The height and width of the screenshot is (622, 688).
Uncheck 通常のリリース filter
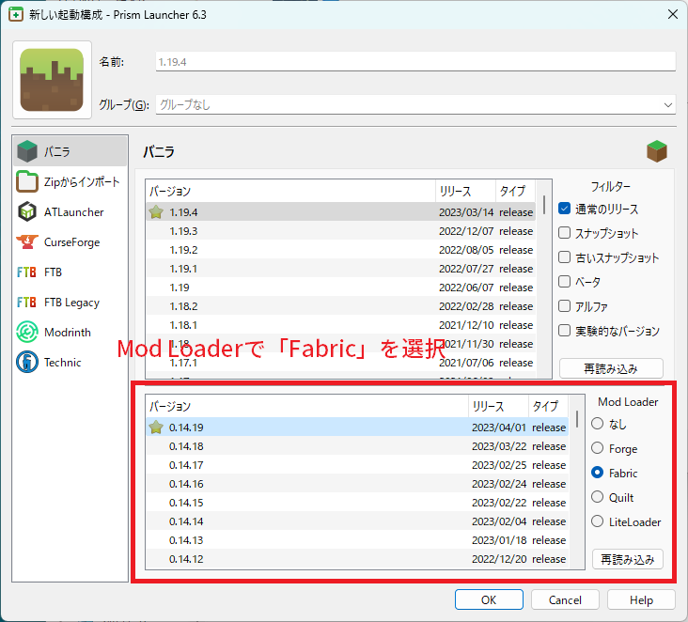(x=564, y=209)
